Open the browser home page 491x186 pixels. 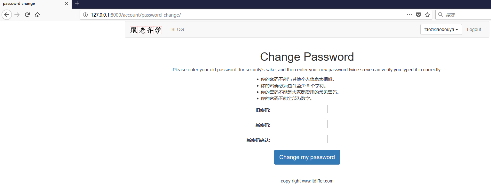37,15
